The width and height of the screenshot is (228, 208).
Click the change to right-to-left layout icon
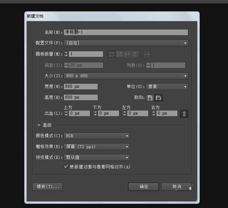point(147,54)
